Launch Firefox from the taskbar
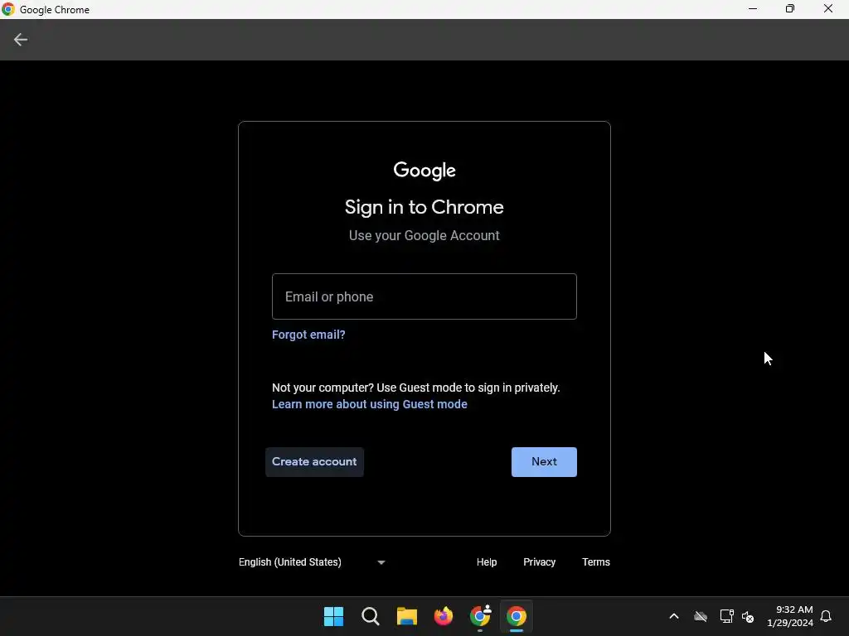849x636 pixels. [444, 616]
